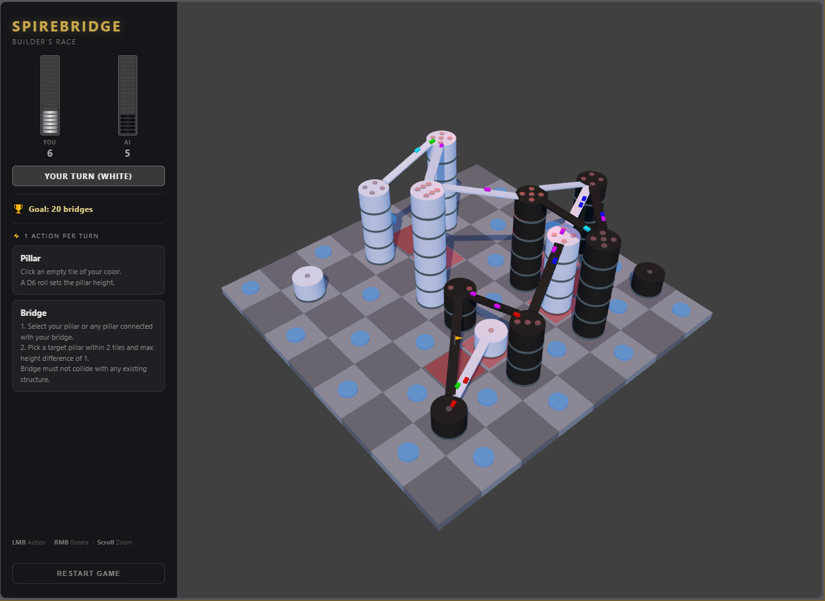Screen dimensions: 825x601
Task: Select the white pillar with six dots
Action: click(x=428, y=244)
